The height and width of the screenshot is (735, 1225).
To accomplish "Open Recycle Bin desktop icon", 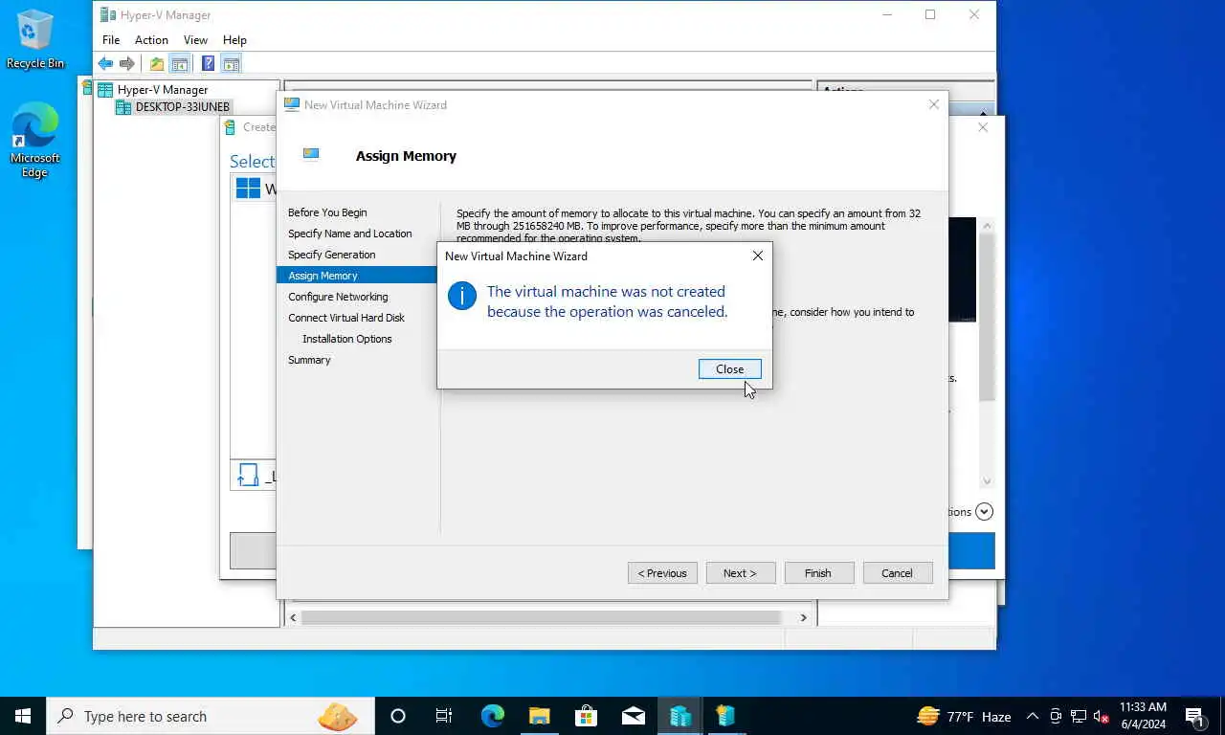I will pos(35,39).
